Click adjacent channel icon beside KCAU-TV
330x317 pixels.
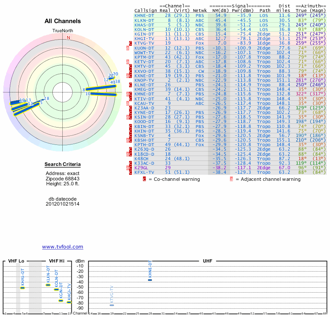coord(128,103)
